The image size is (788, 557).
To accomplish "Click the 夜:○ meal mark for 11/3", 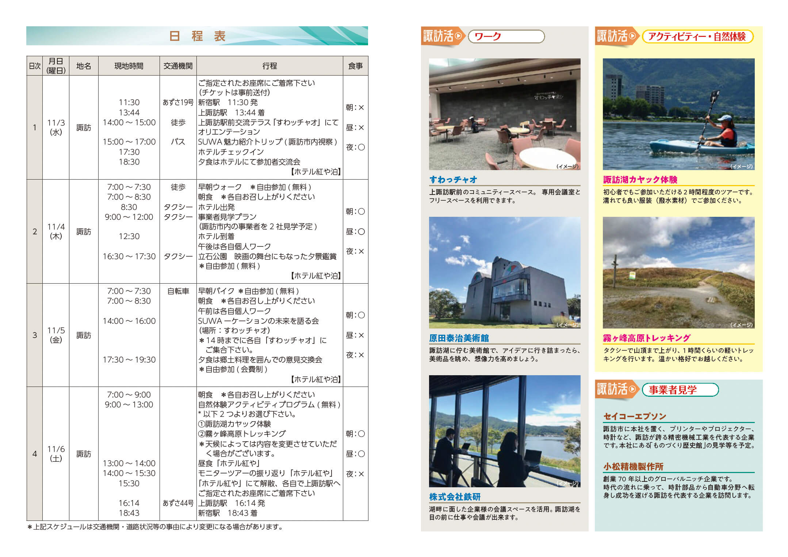I will click(x=355, y=147).
